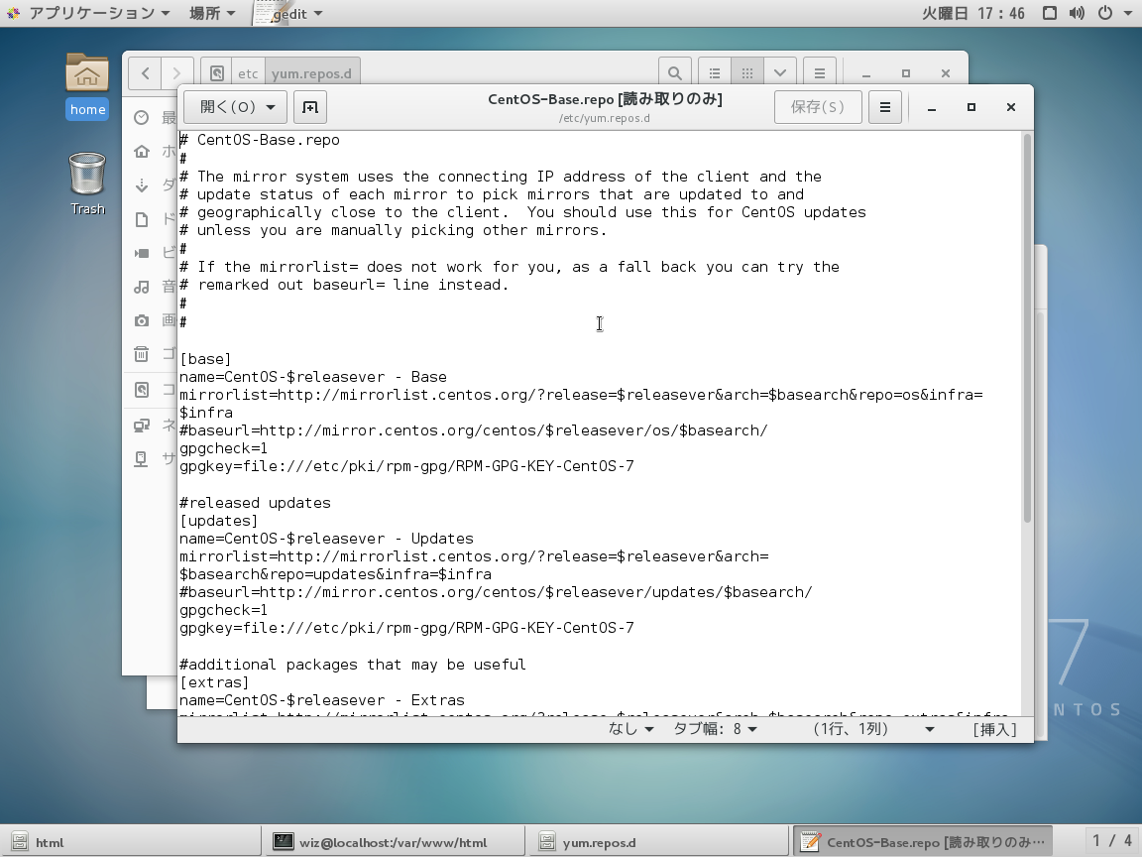
Task: Click the [base] section line
Action: coord(205,358)
